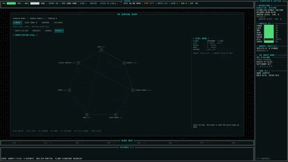Click the [R] File Lineage hint
This screenshot has height=162, width=288.
(x=81, y=131)
